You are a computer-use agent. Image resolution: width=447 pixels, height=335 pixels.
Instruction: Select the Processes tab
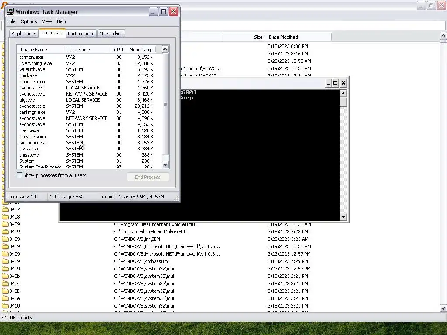pyautogui.click(x=52, y=33)
